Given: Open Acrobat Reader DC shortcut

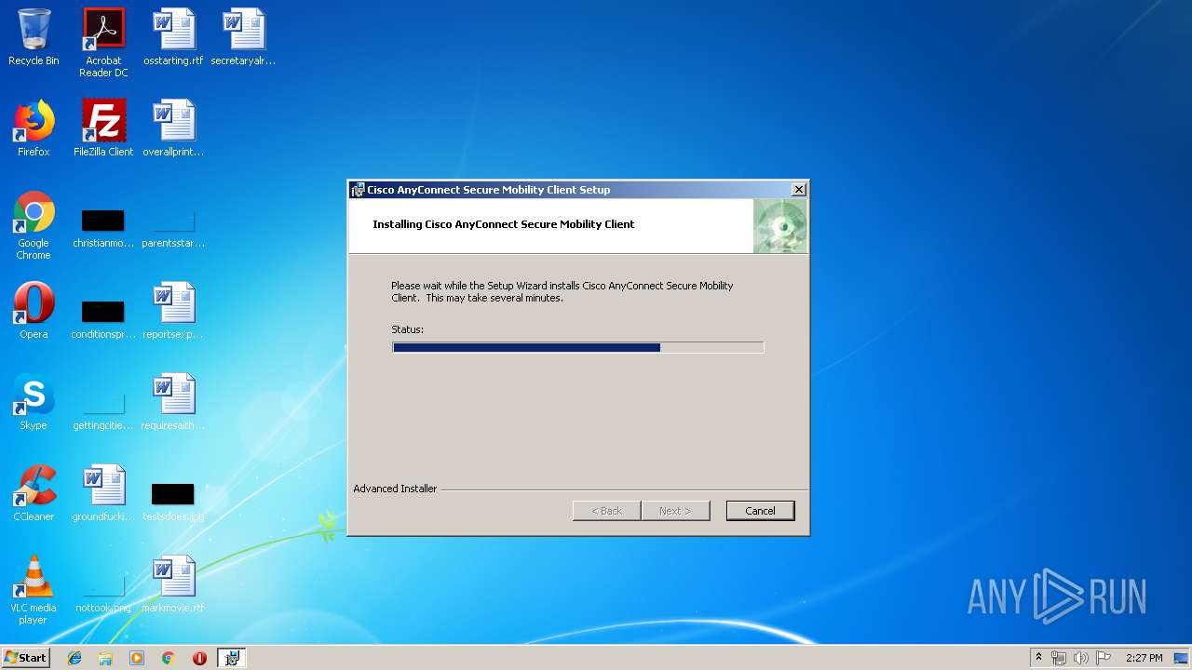Looking at the screenshot, I should 103,43.
